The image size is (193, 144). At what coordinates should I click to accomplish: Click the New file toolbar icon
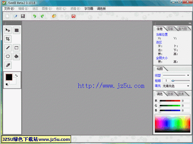[7, 16]
